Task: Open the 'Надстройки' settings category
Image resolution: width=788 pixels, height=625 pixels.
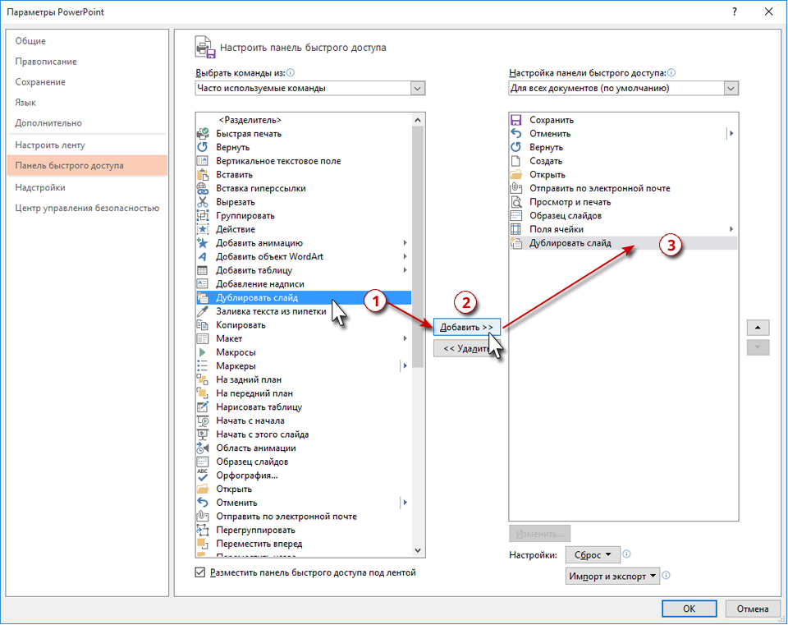Action: pyautogui.click(x=88, y=187)
